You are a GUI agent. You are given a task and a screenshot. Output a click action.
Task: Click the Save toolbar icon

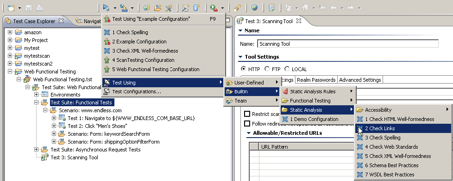29,8
